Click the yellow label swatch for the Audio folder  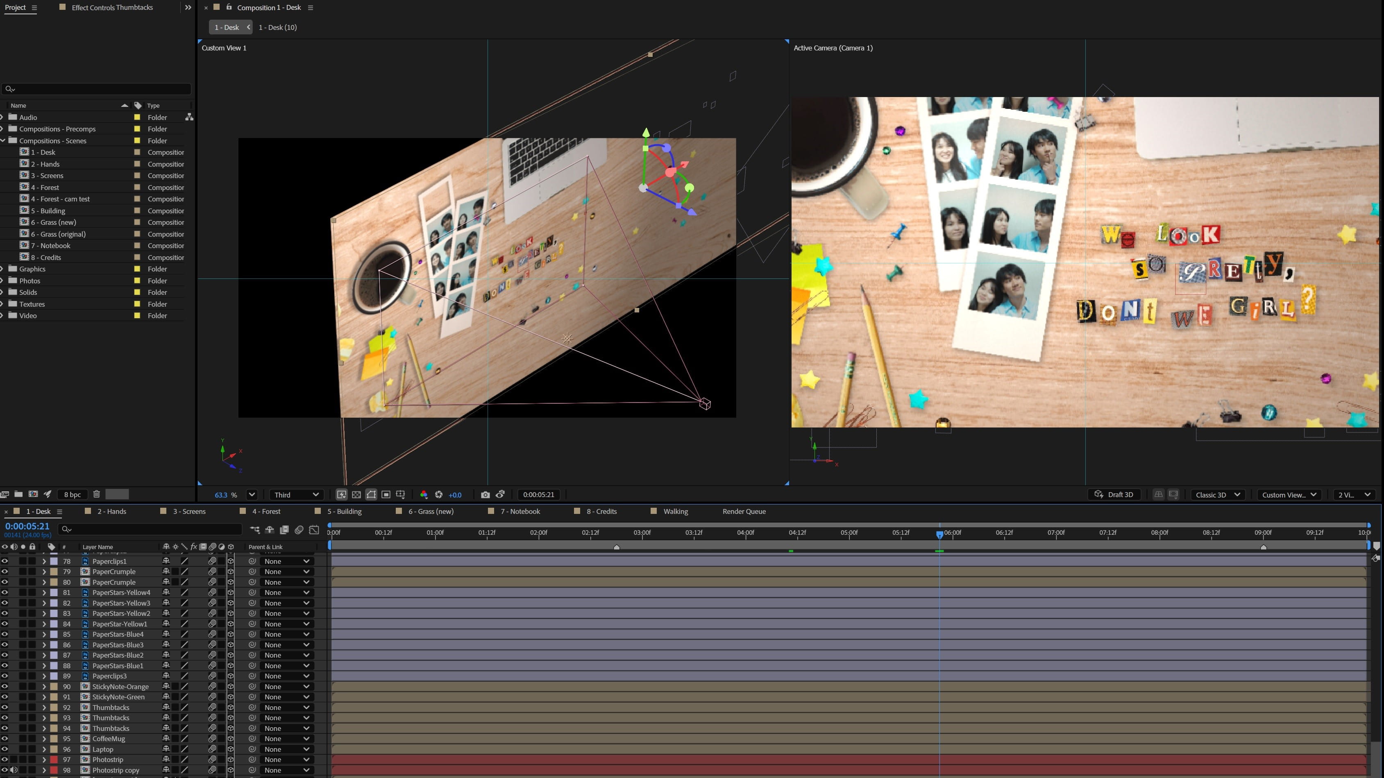point(137,117)
